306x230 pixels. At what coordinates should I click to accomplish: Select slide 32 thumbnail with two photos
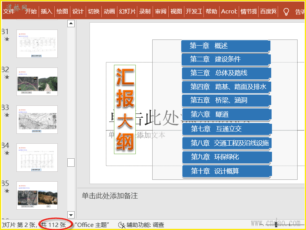click(37, 82)
